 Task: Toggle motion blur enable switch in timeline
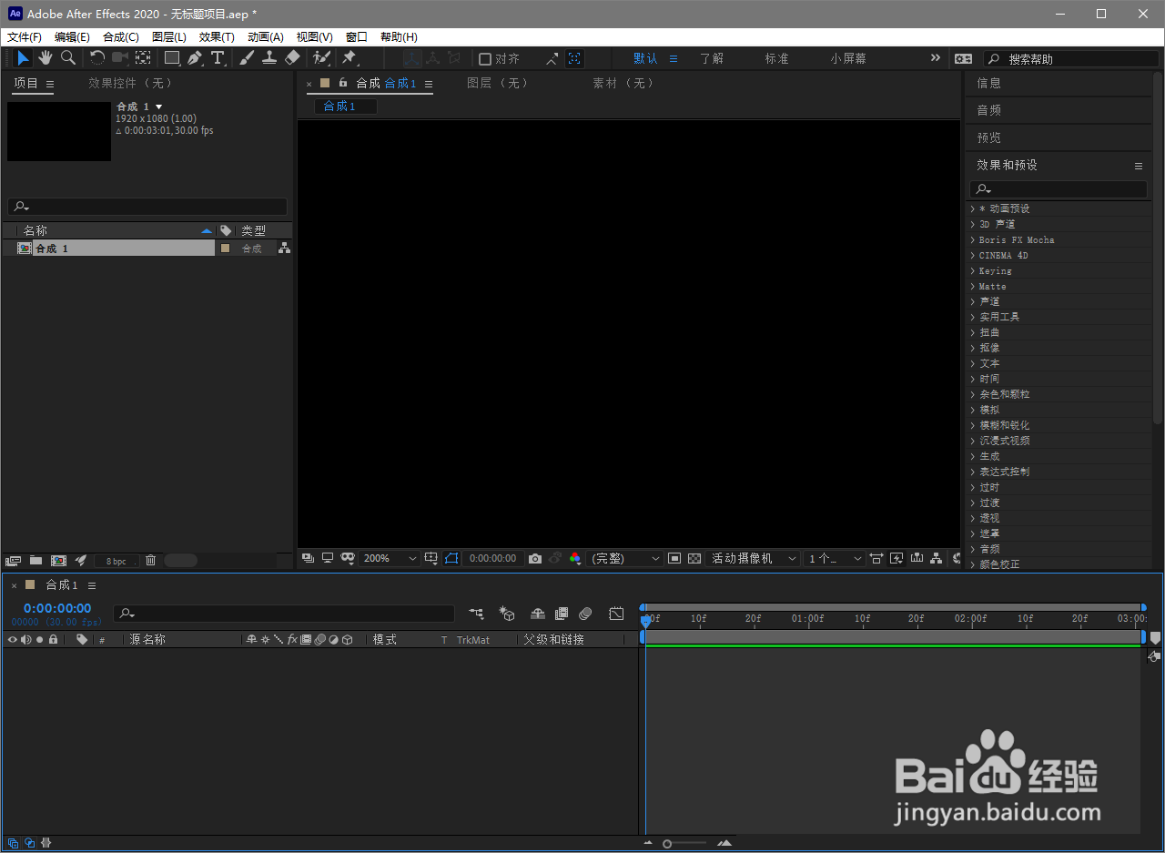pos(585,614)
